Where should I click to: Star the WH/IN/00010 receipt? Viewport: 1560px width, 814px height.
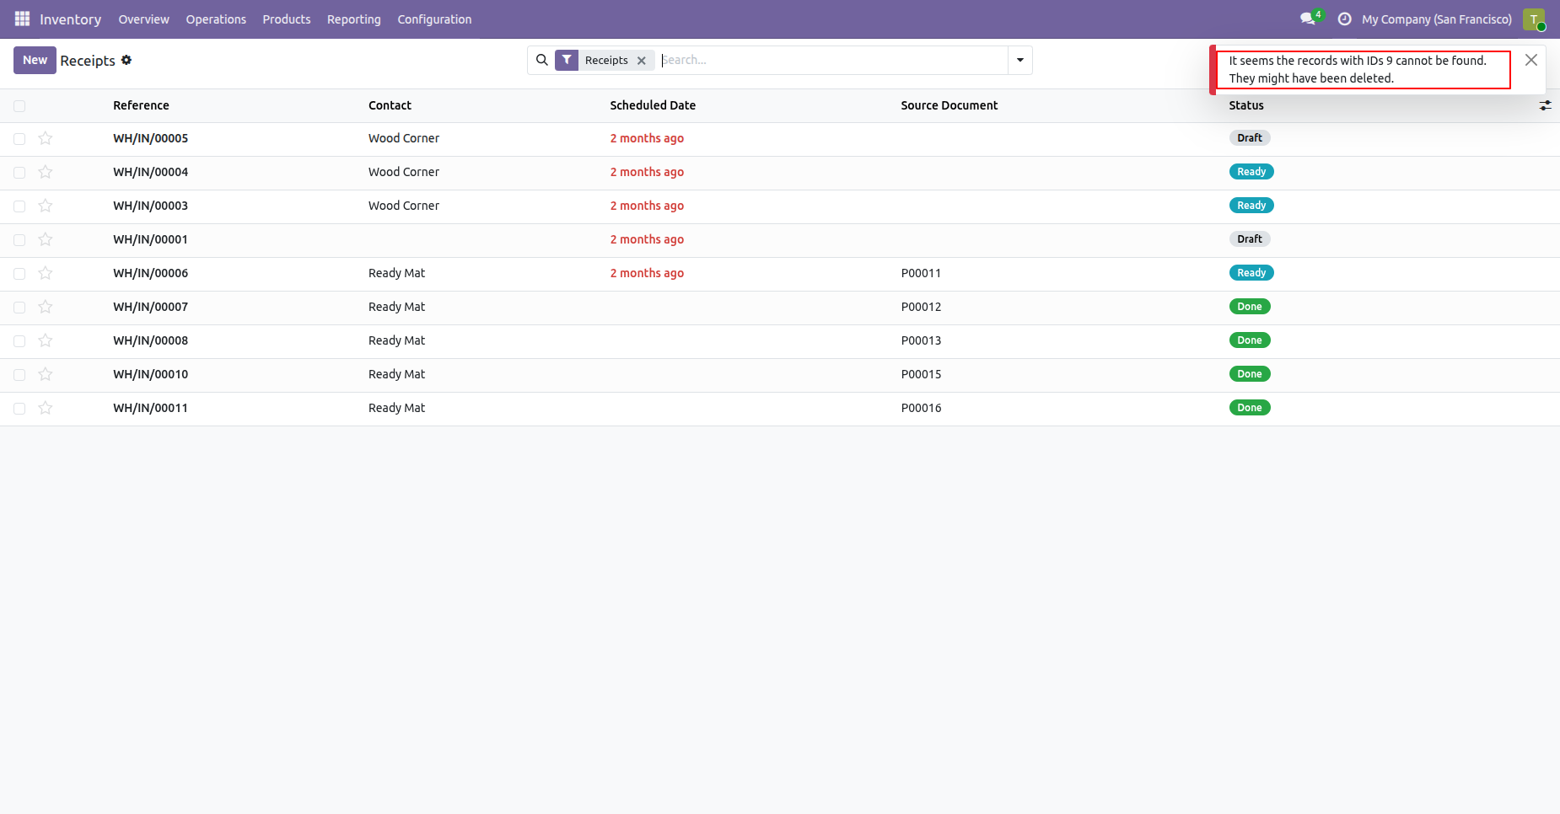(x=46, y=374)
